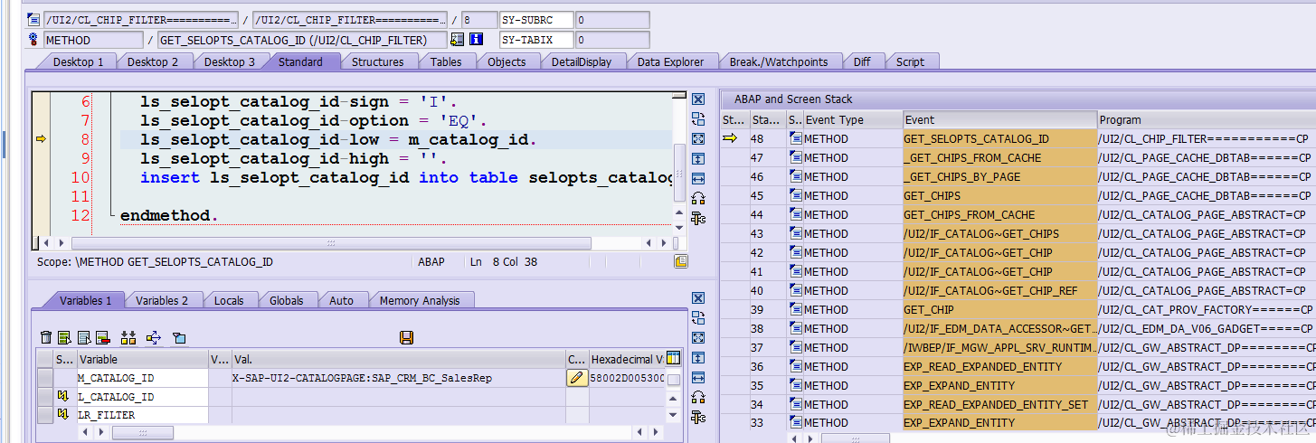Click the Variable column header
Screen dimensions: 1316x443
click(x=142, y=359)
